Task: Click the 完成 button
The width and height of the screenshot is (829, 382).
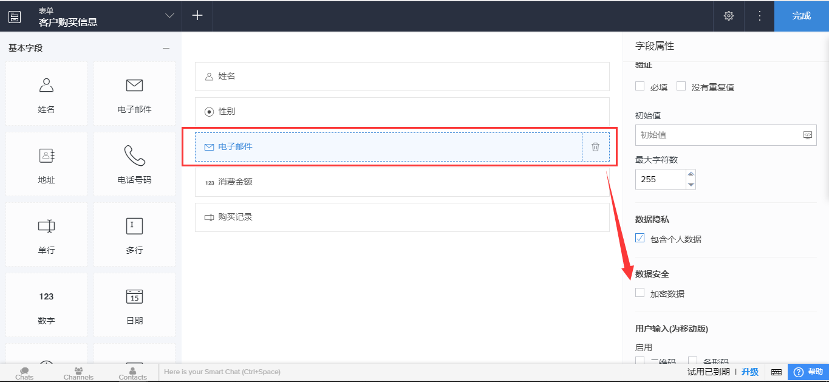Action: pos(802,16)
